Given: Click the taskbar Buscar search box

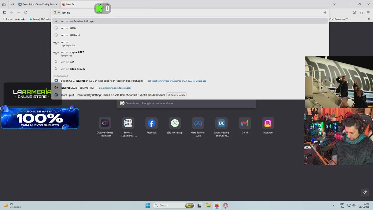Looking at the screenshot, I should 174,205.
